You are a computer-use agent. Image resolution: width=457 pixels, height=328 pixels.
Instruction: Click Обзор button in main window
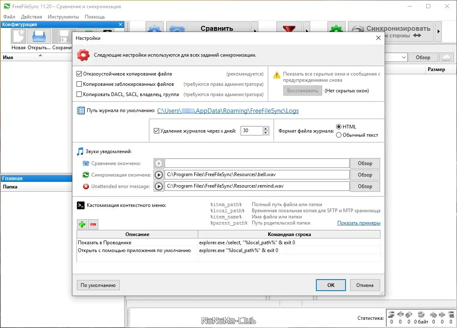423,57
